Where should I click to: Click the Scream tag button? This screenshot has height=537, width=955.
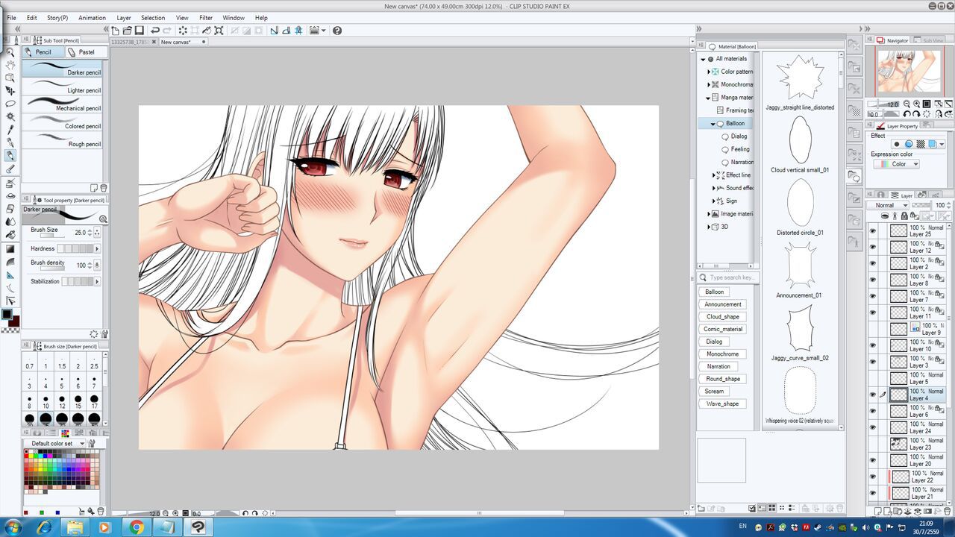pyautogui.click(x=714, y=391)
